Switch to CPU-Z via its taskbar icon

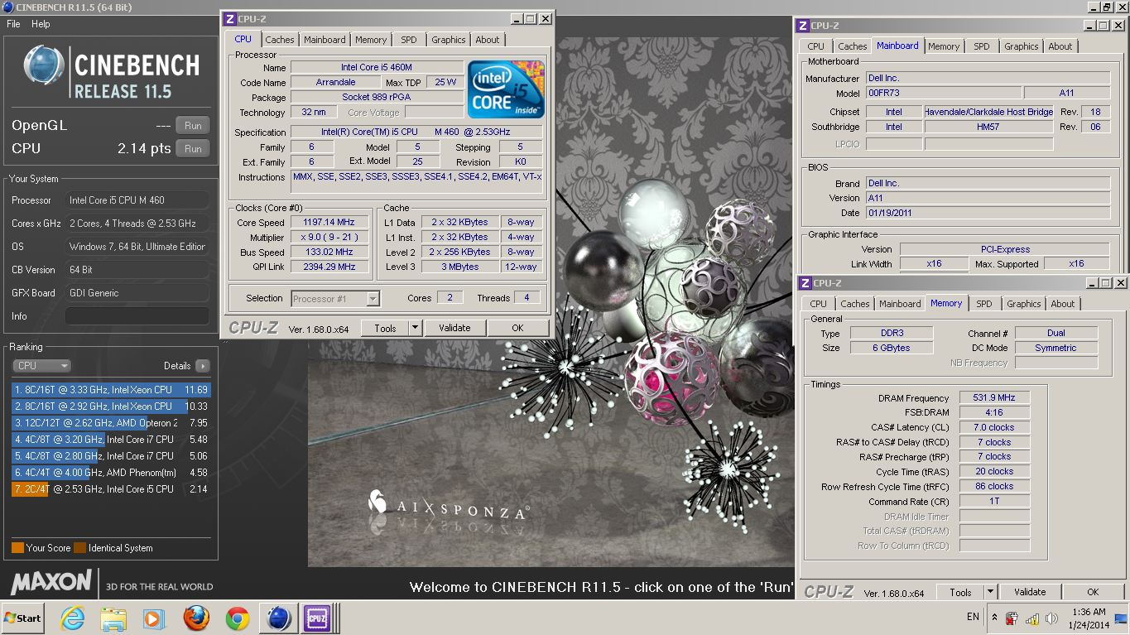tap(317, 618)
